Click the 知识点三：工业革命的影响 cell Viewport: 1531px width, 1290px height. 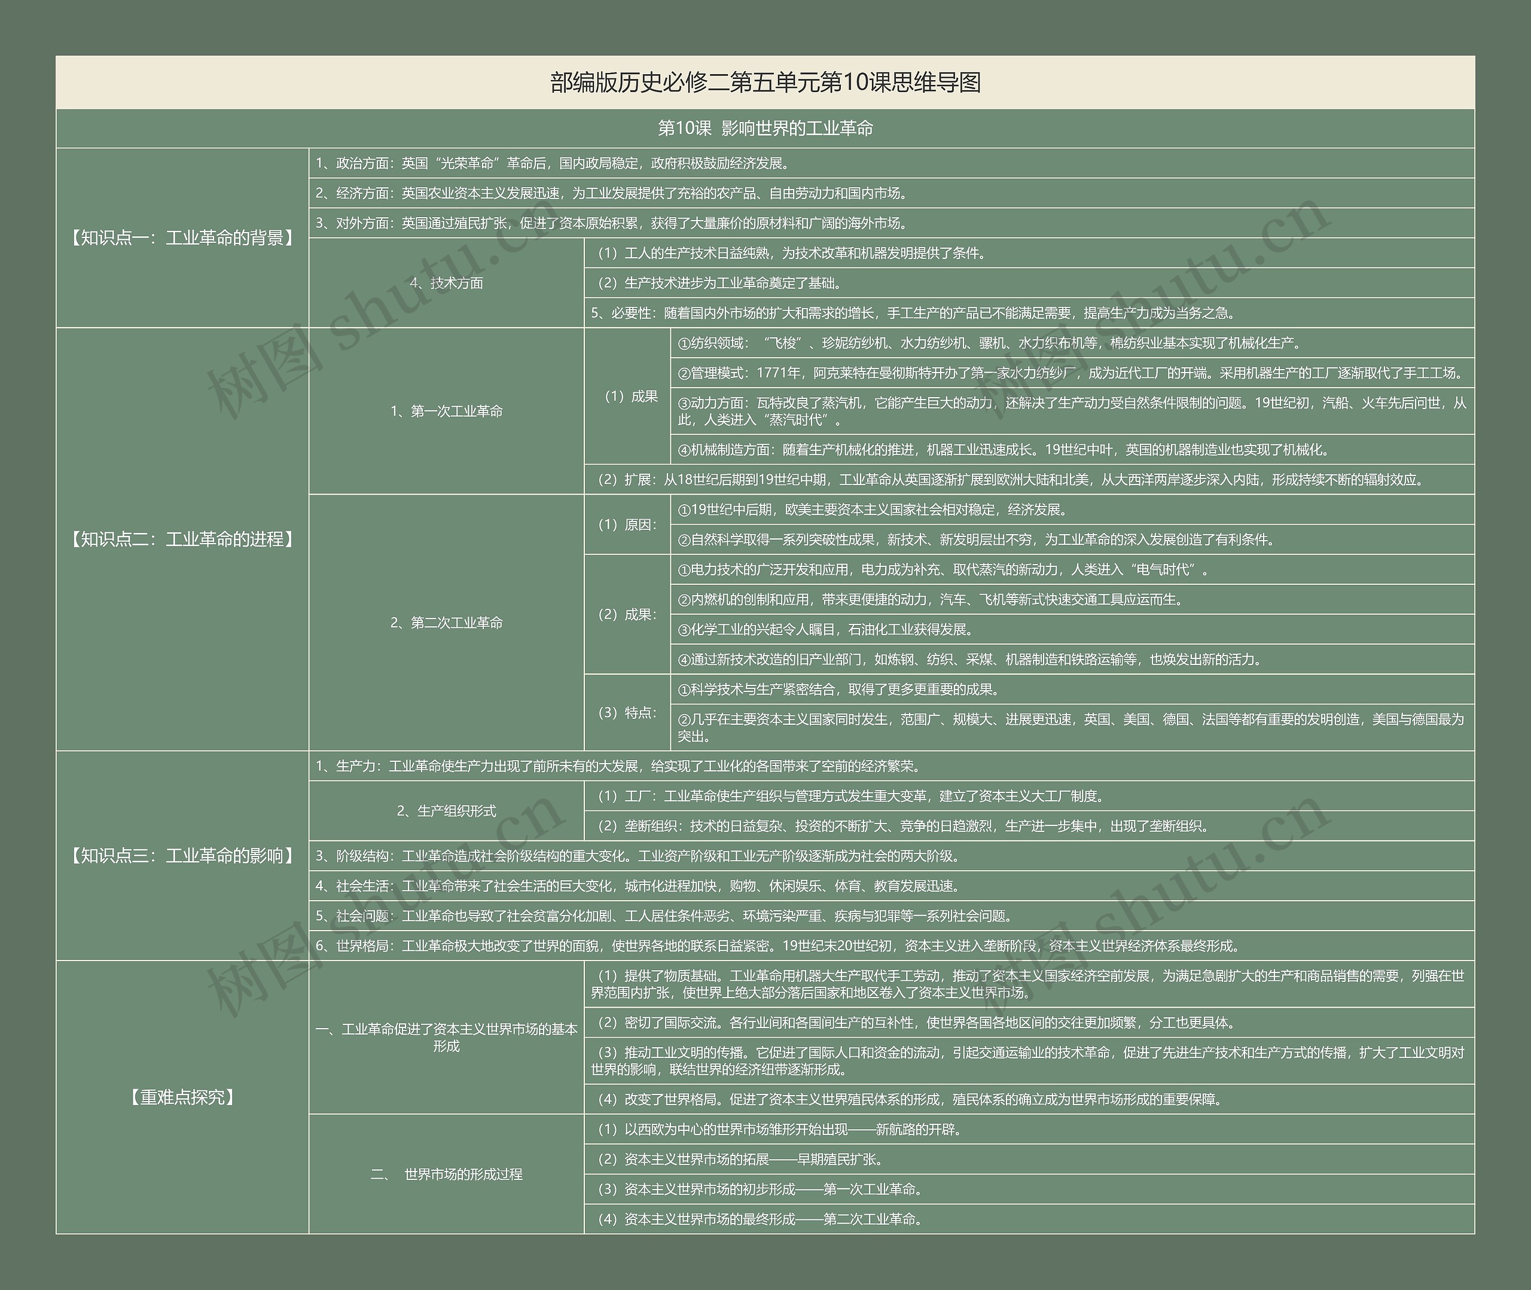click(x=182, y=856)
